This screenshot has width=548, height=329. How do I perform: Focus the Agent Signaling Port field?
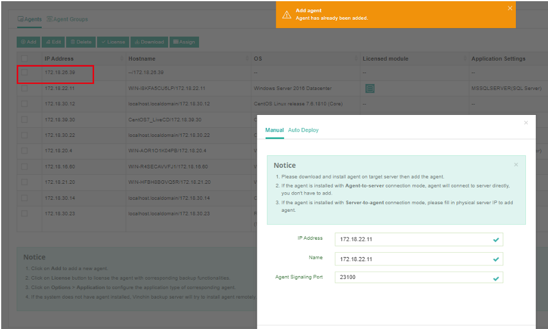[413, 277]
